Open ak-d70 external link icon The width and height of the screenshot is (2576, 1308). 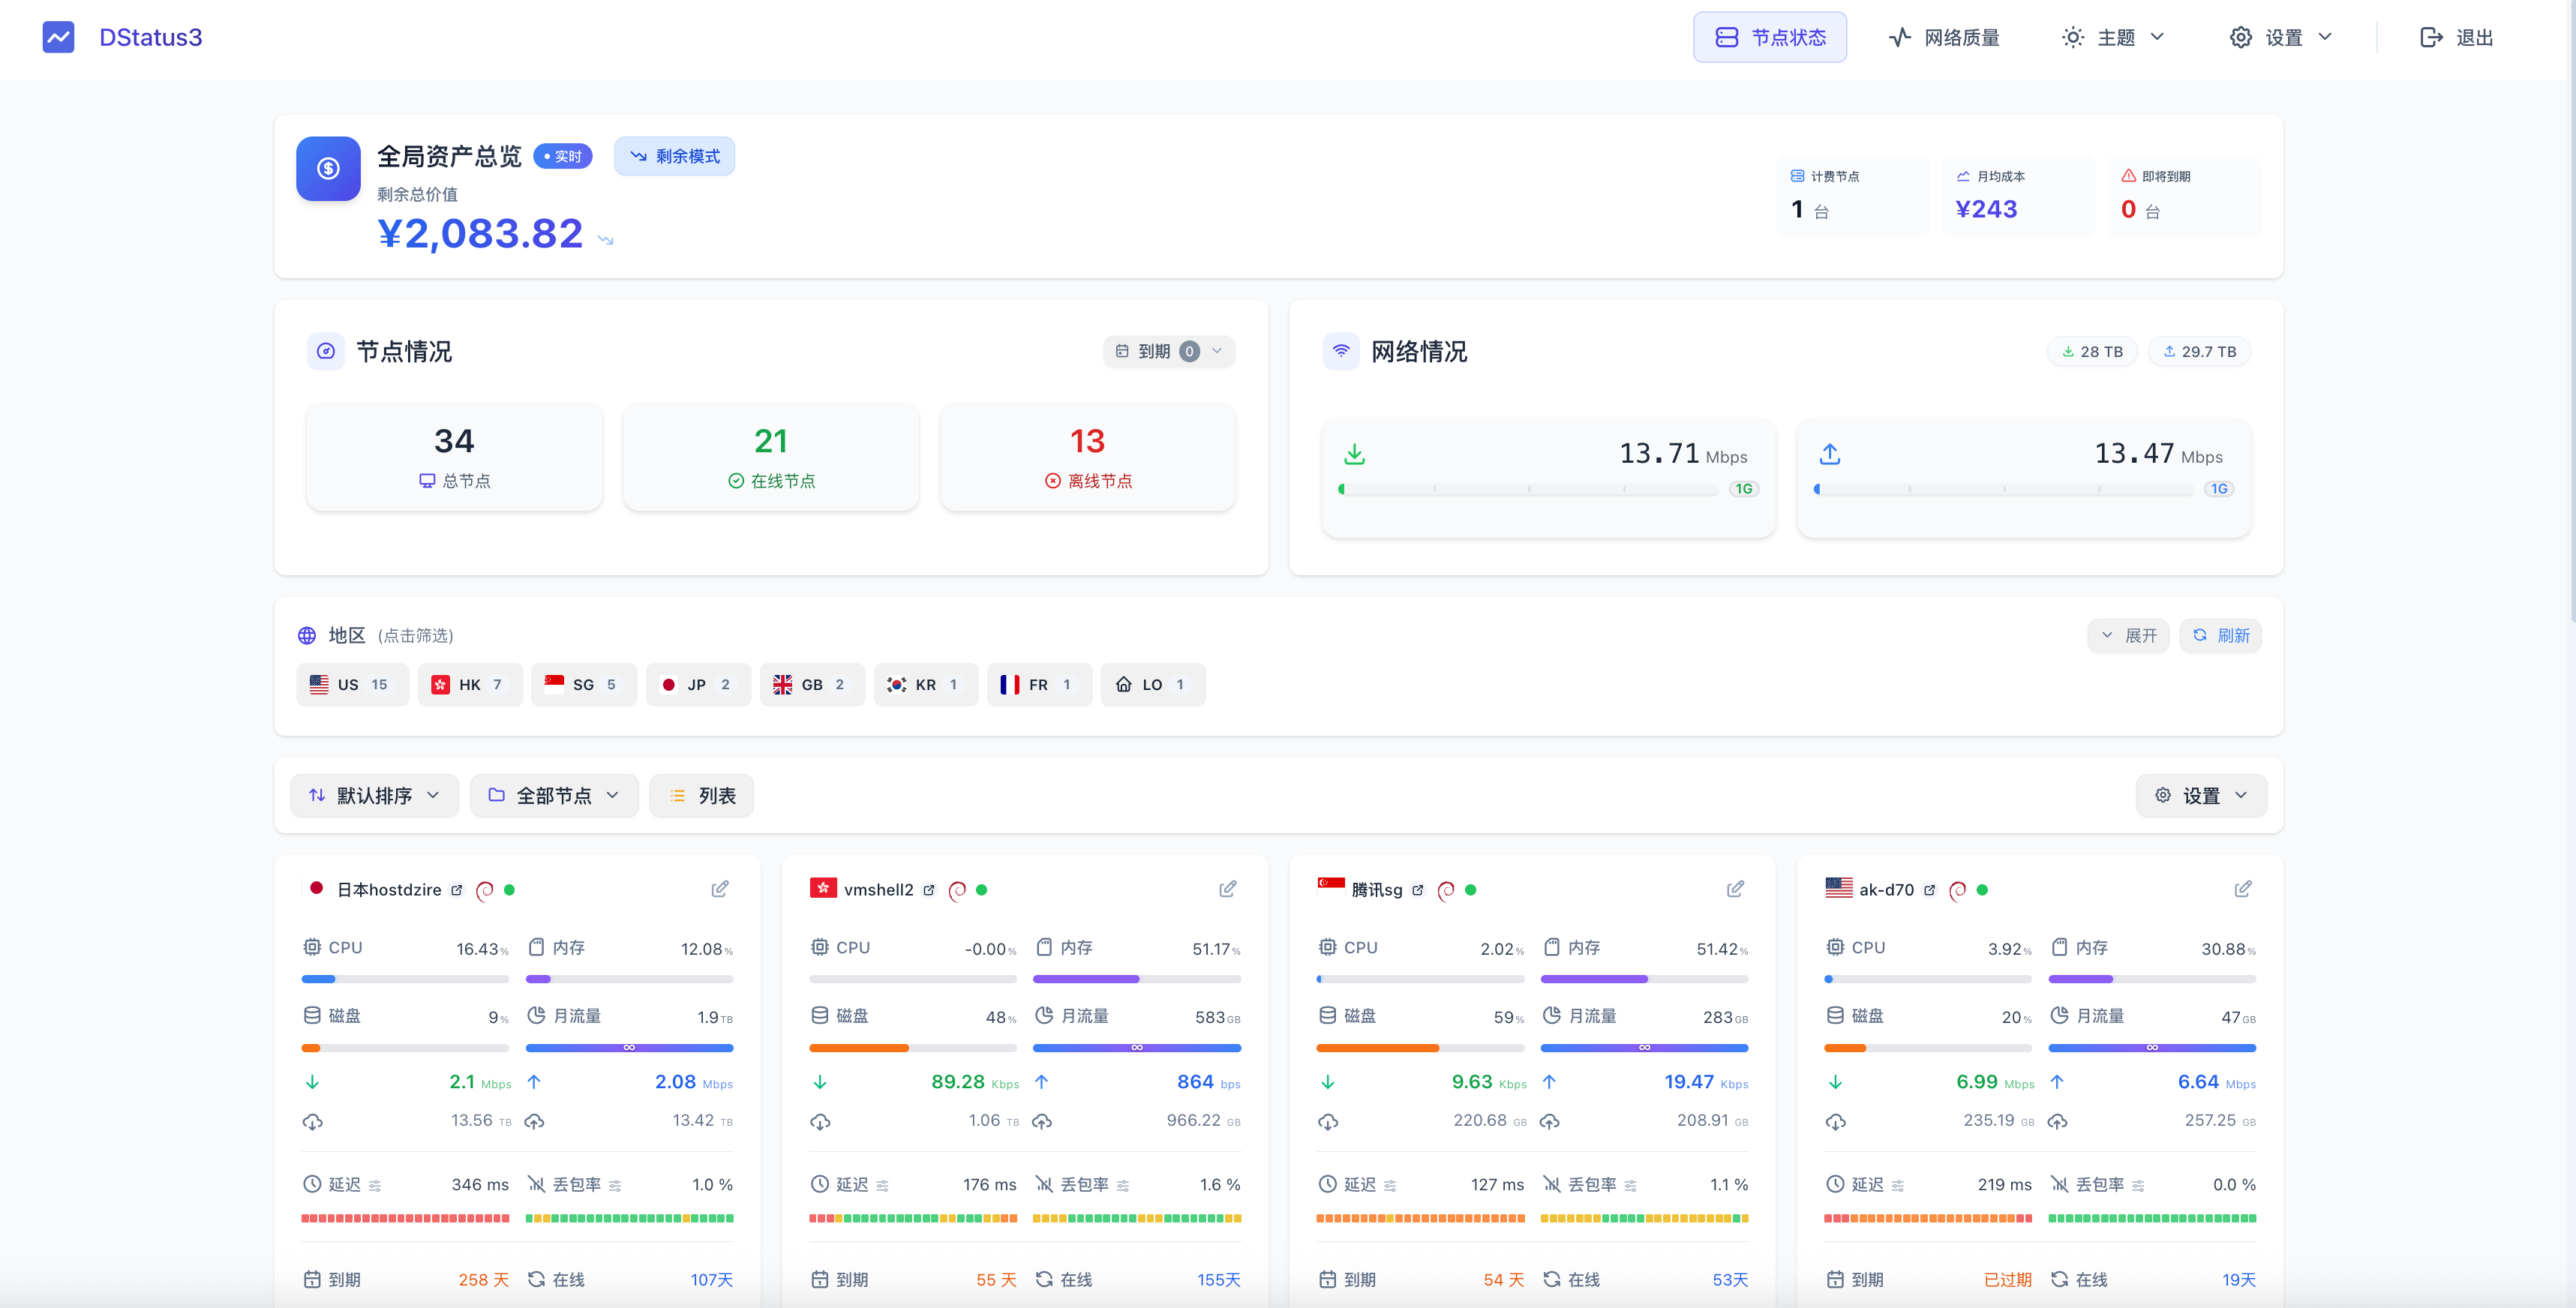tap(1929, 890)
